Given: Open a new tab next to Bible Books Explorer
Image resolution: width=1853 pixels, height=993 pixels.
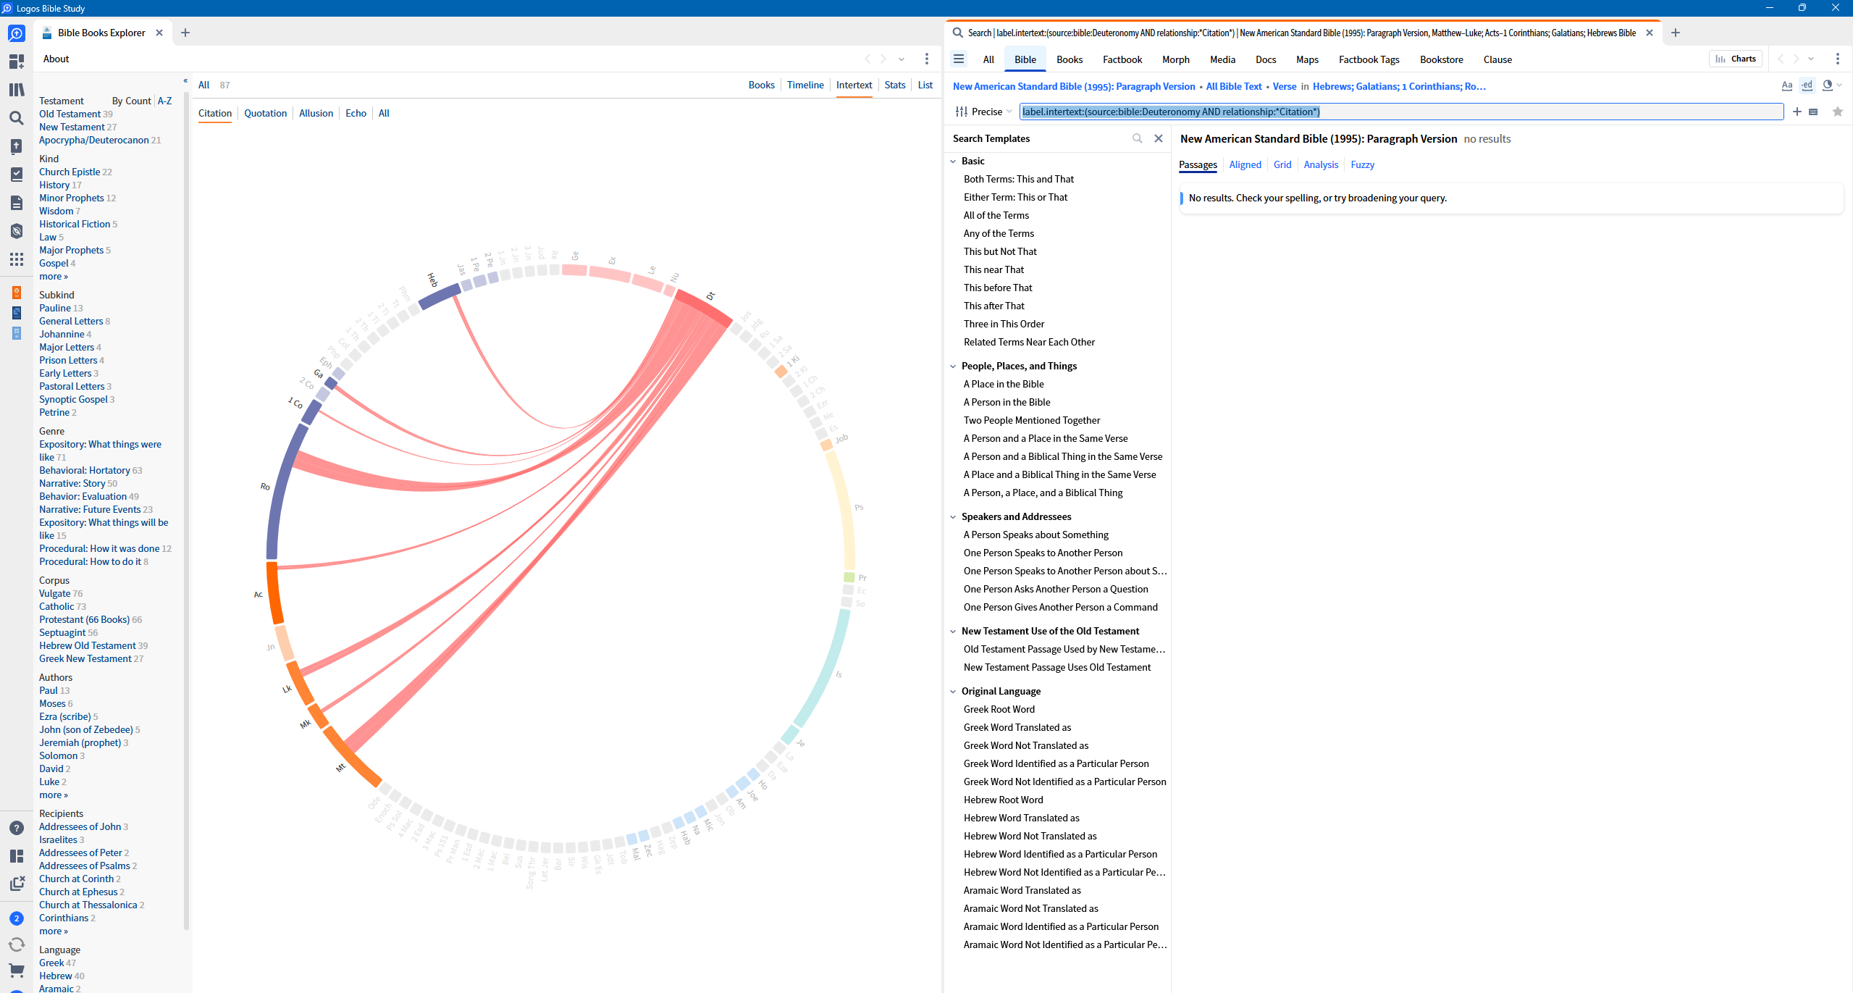Looking at the screenshot, I should [x=185, y=33].
